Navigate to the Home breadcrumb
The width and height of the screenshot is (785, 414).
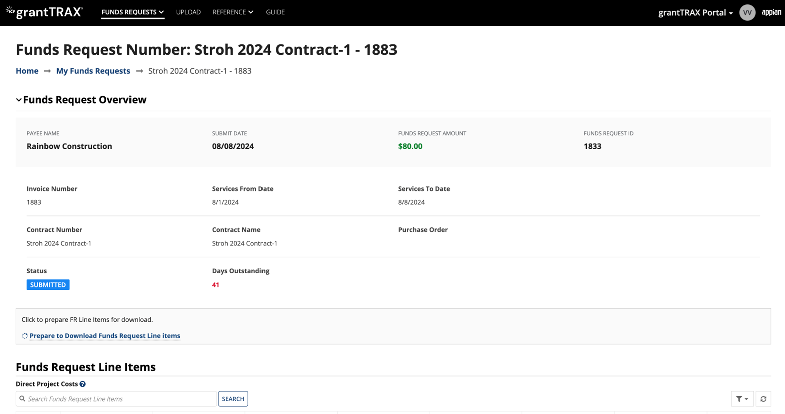pyautogui.click(x=27, y=71)
